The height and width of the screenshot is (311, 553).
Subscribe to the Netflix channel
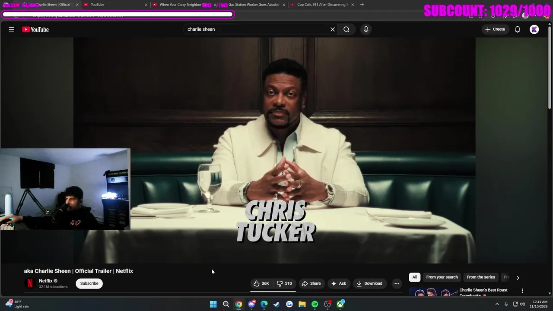(89, 283)
